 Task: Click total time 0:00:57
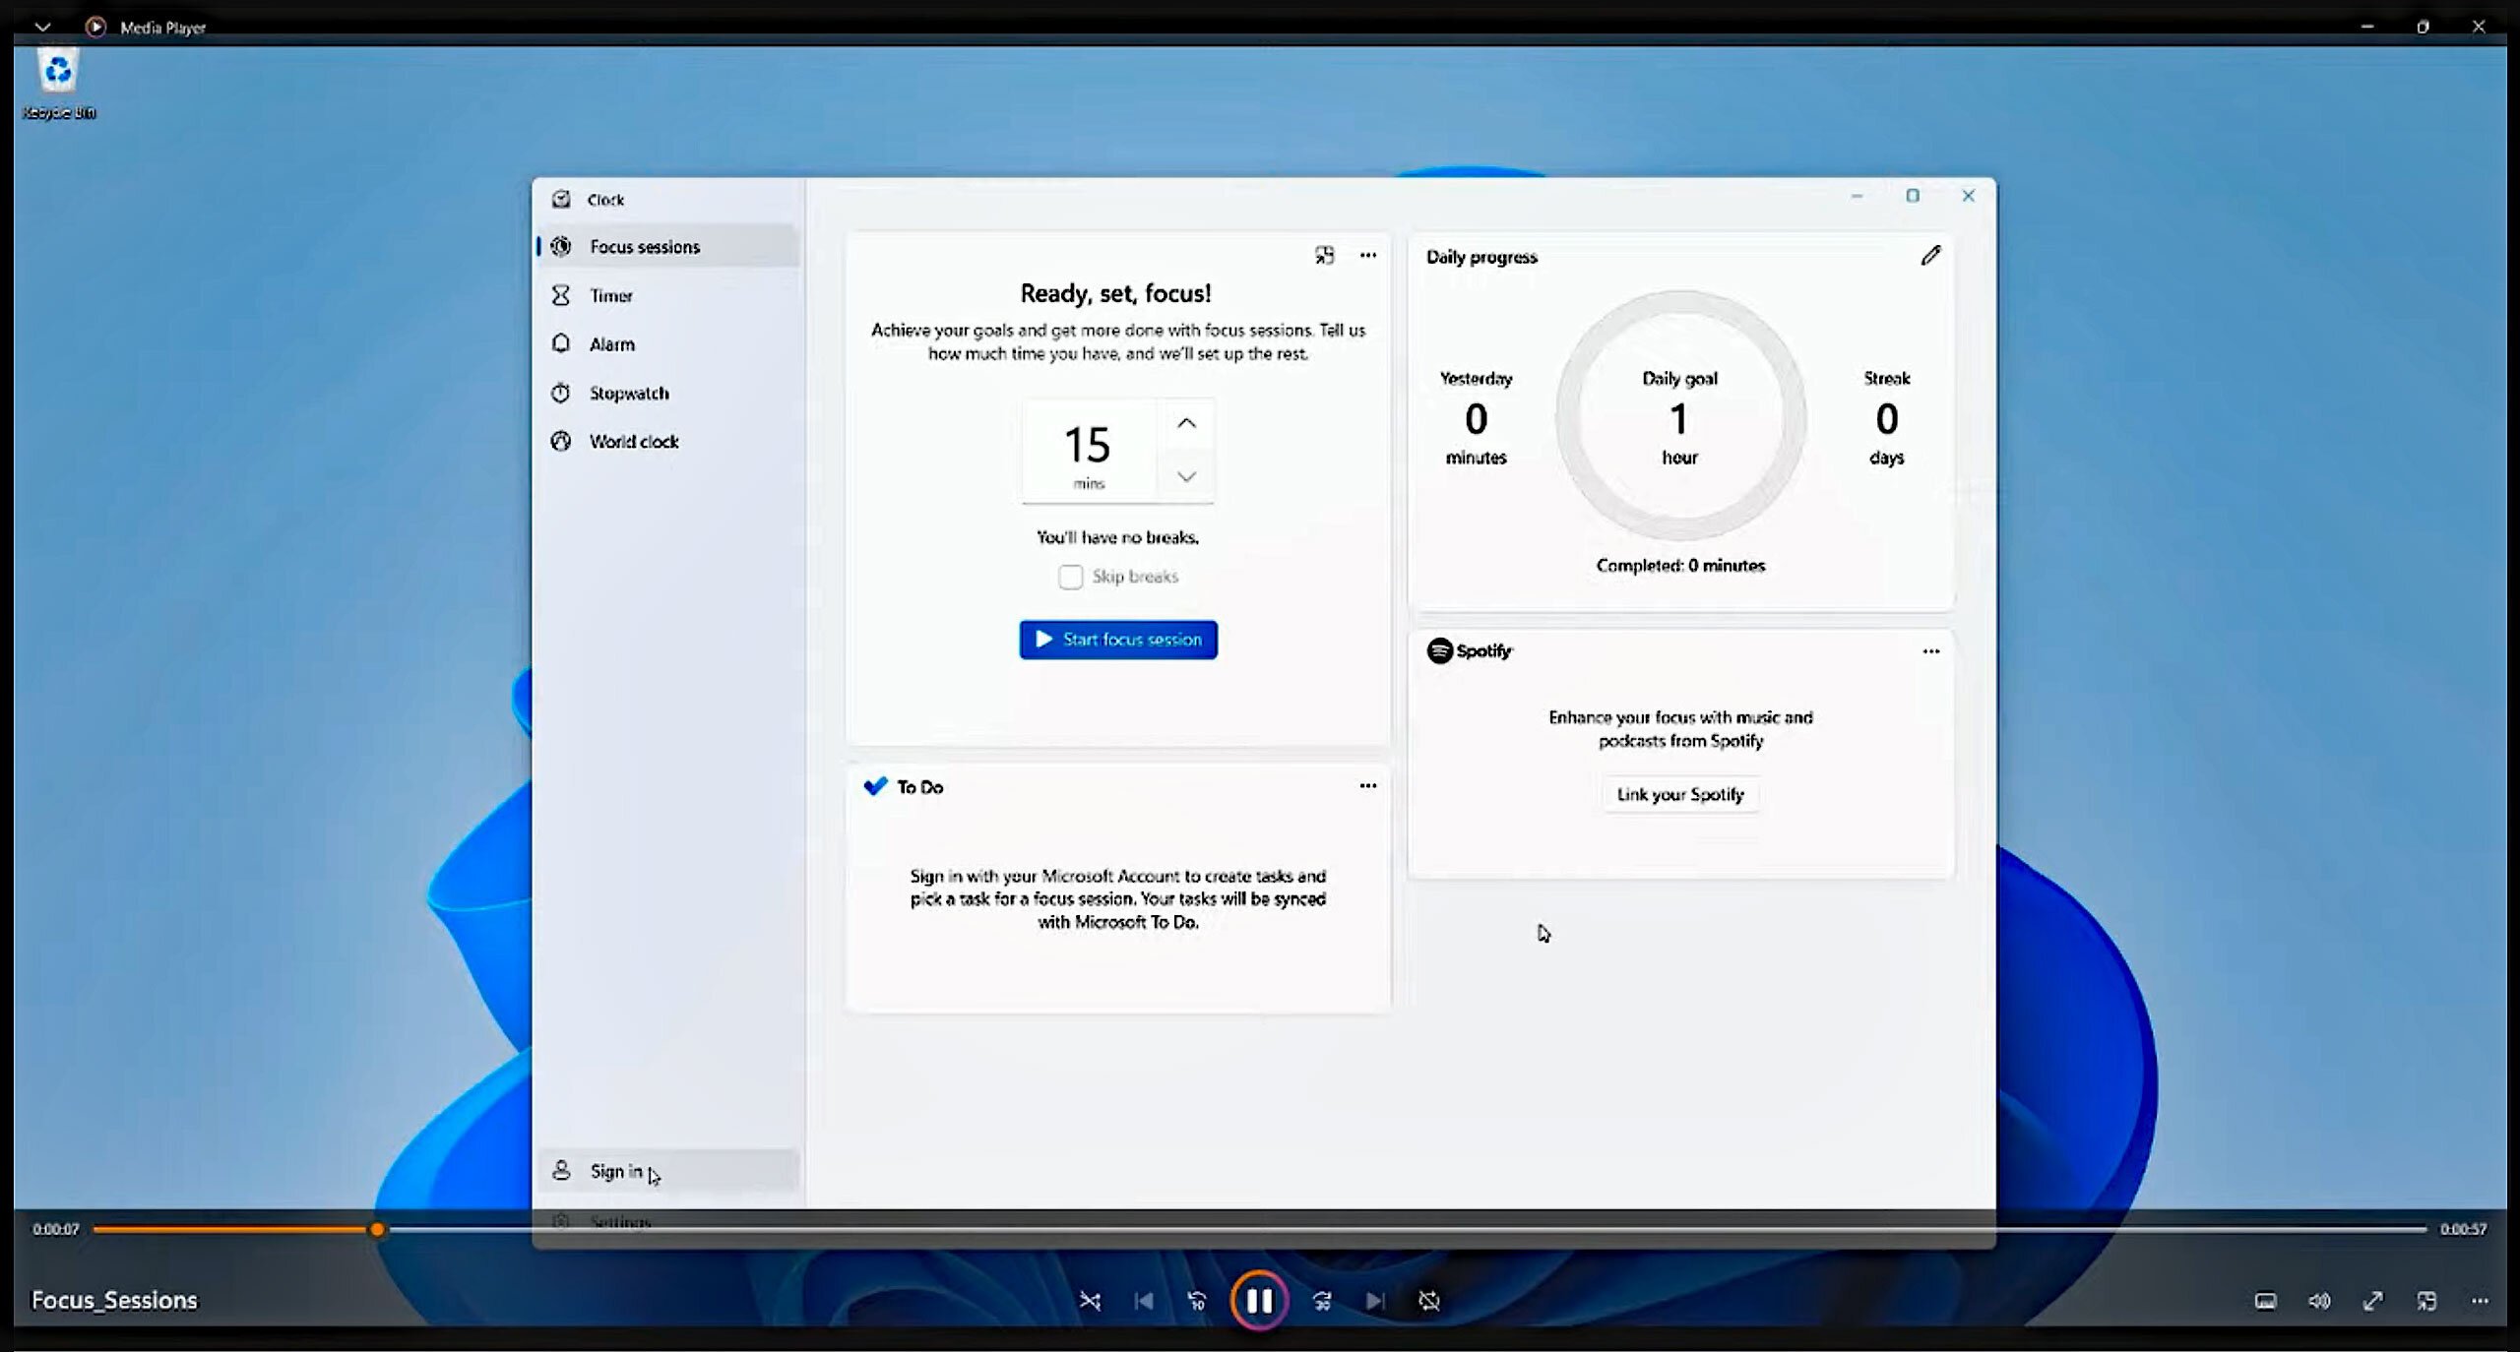[2463, 1229]
